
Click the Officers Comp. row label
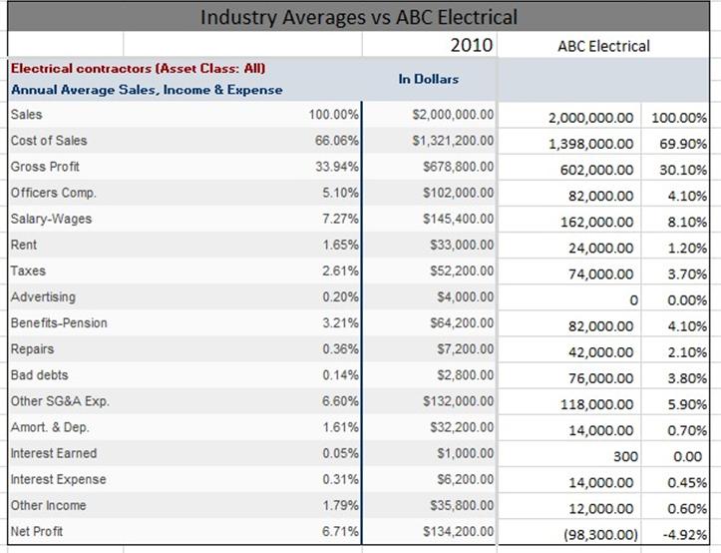(53, 193)
